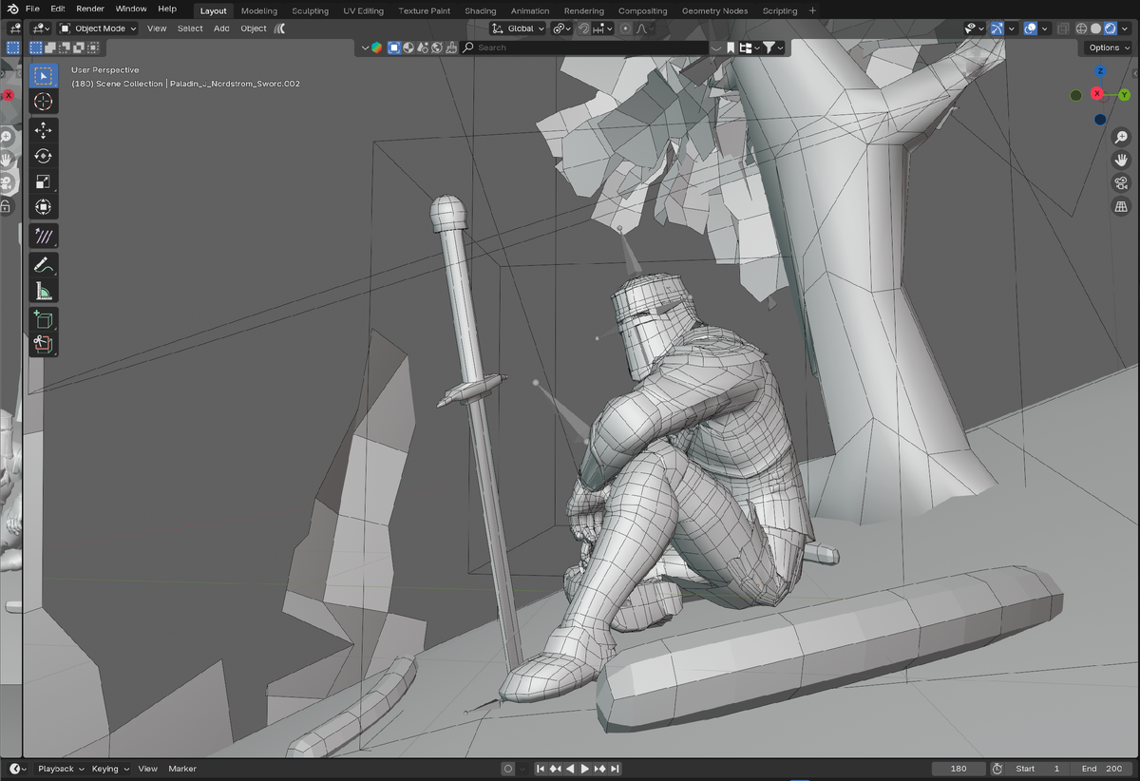Select the Annotate pencil tool
The image size is (1140, 781).
coord(43,265)
